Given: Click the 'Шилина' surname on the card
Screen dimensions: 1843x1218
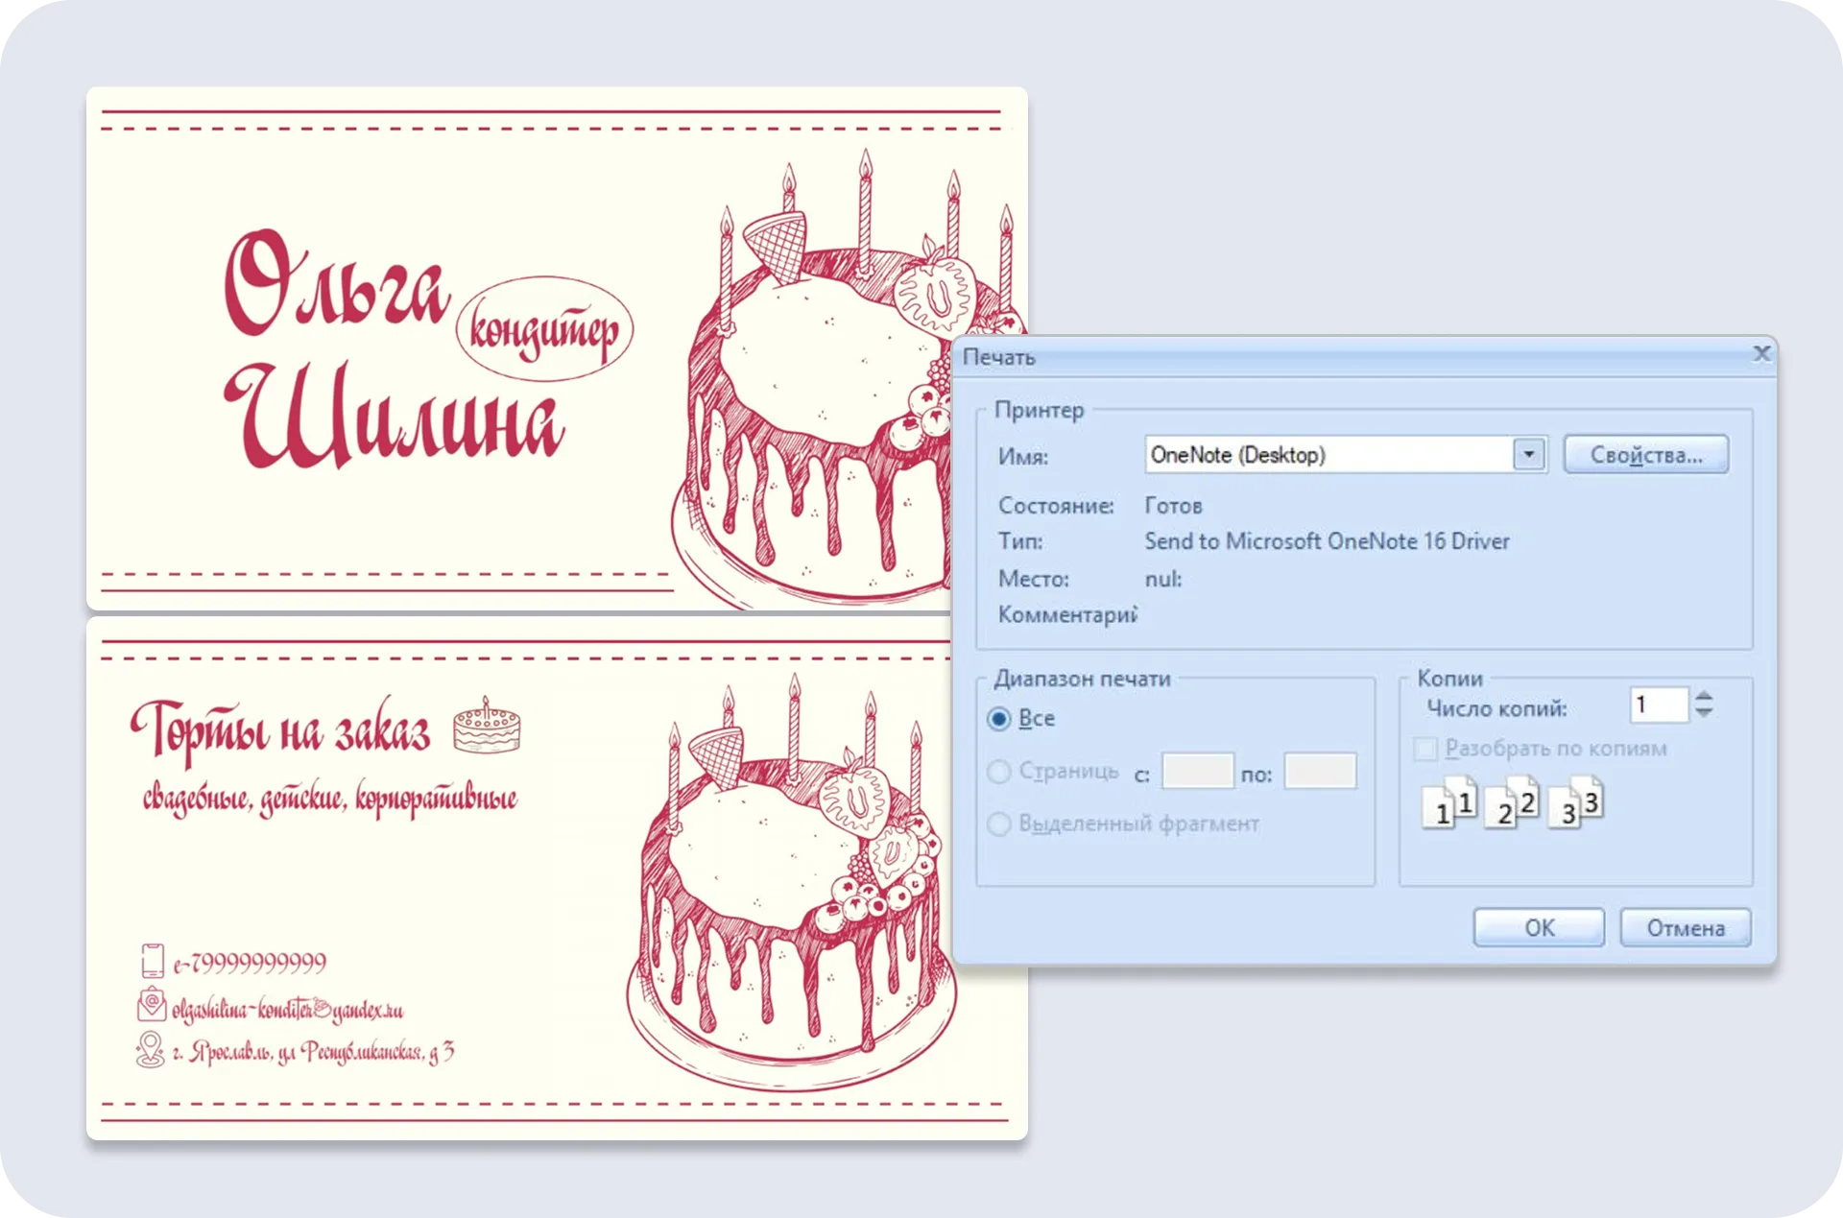Looking at the screenshot, I should [x=395, y=418].
